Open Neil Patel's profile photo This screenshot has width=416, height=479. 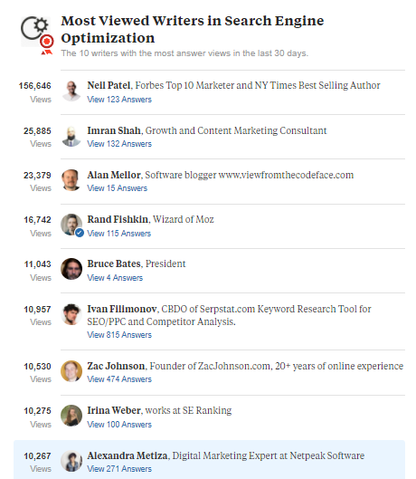[x=71, y=91]
